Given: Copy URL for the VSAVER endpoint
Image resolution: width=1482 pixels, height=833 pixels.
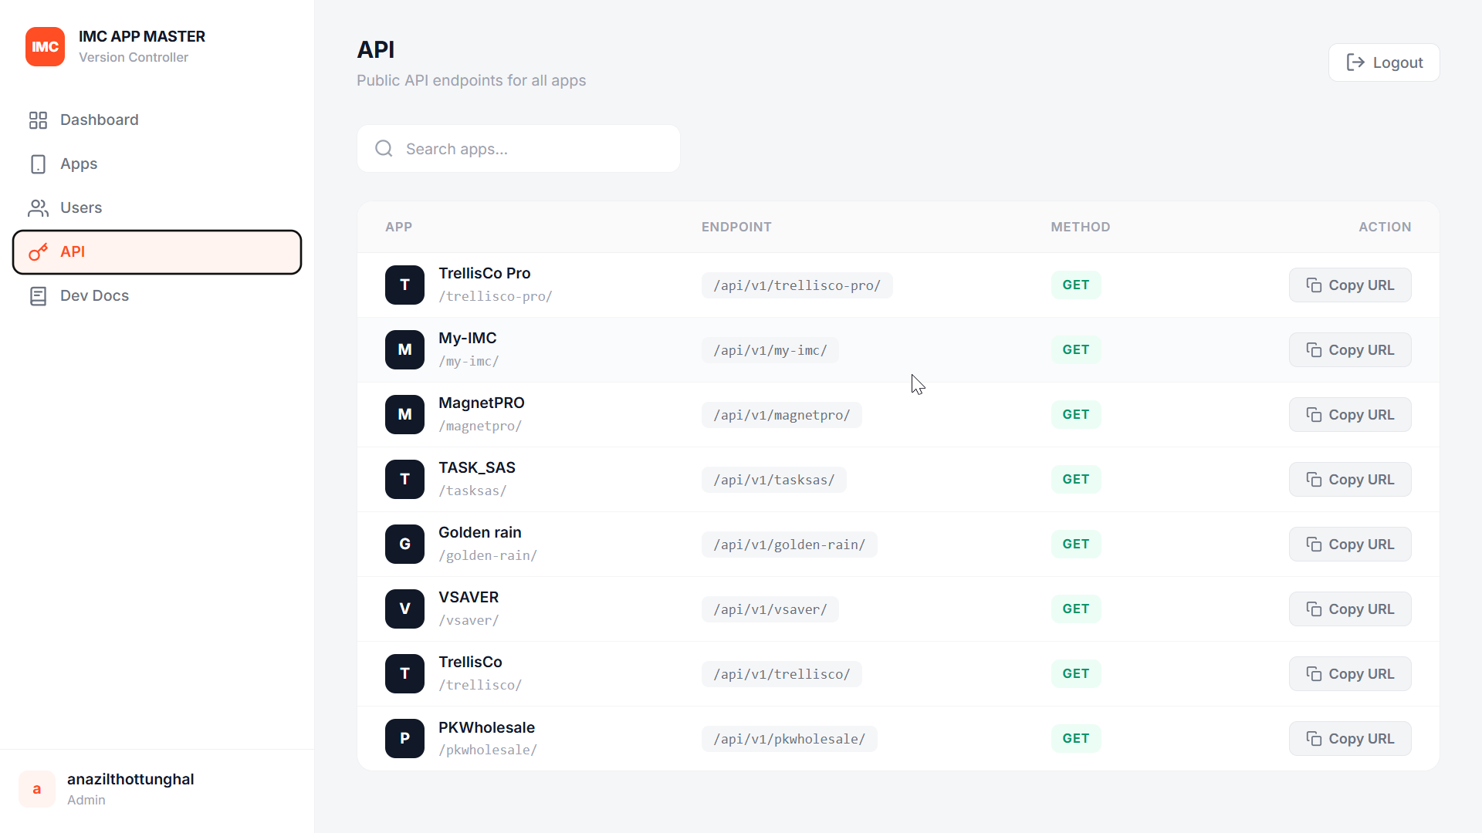Looking at the screenshot, I should [x=1350, y=609].
